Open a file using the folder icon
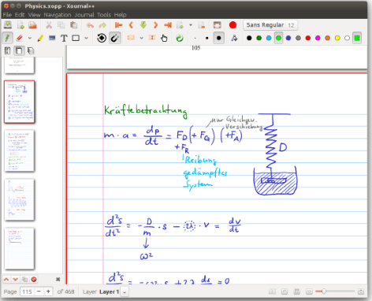Viewport: 372px width, 301px height. 32,25
